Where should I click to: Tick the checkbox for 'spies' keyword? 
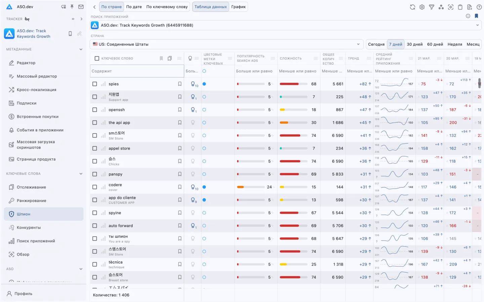pyautogui.click(x=95, y=84)
